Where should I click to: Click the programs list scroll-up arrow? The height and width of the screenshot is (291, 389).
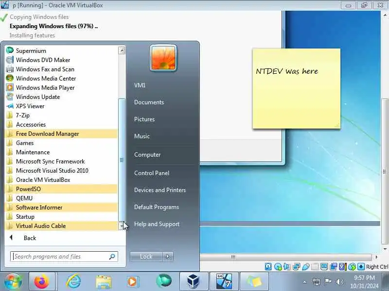coord(122,51)
